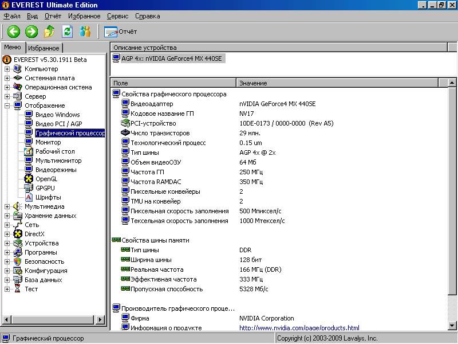This screenshot has height=344, width=458.
Task: Expand the Мультимедиа tree node
Action: (7, 206)
